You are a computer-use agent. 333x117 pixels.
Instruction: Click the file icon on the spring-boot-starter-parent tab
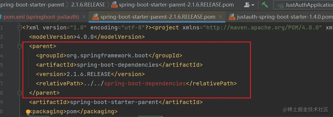(x=95, y=17)
